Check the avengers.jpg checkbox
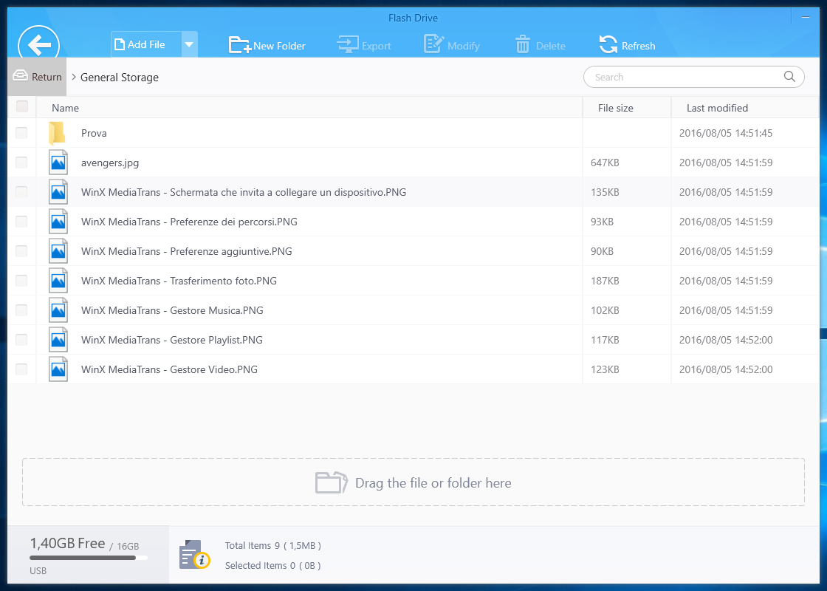The height and width of the screenshot is (591, 827). coord(21,163)
